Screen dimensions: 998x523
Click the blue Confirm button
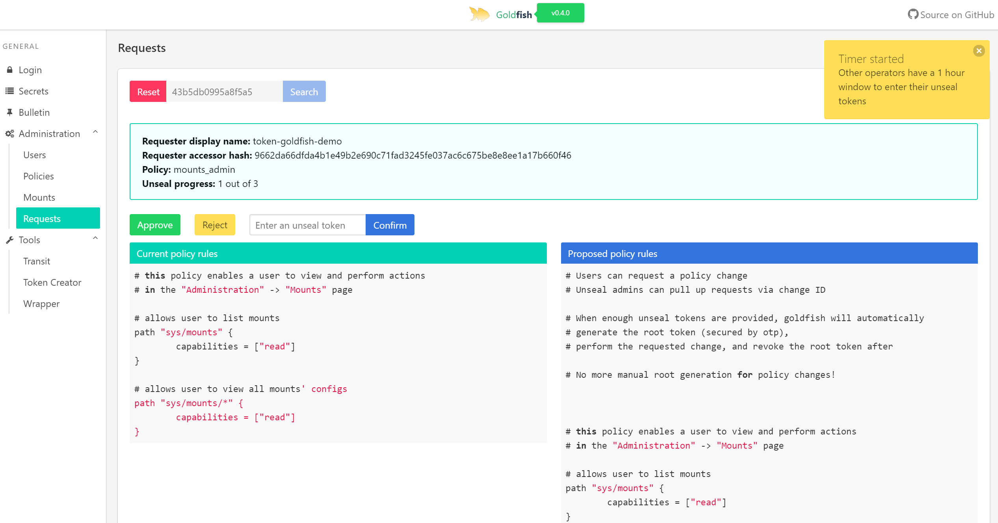pyautogui.click(x=390, y=225)
